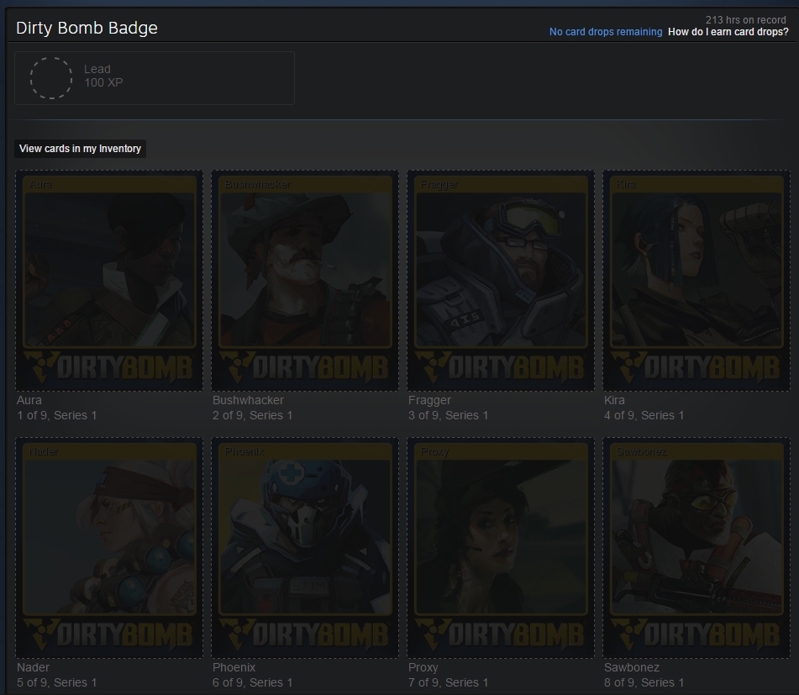
Task: Click the Bushwhacker card name label
Action: [248, 400]
